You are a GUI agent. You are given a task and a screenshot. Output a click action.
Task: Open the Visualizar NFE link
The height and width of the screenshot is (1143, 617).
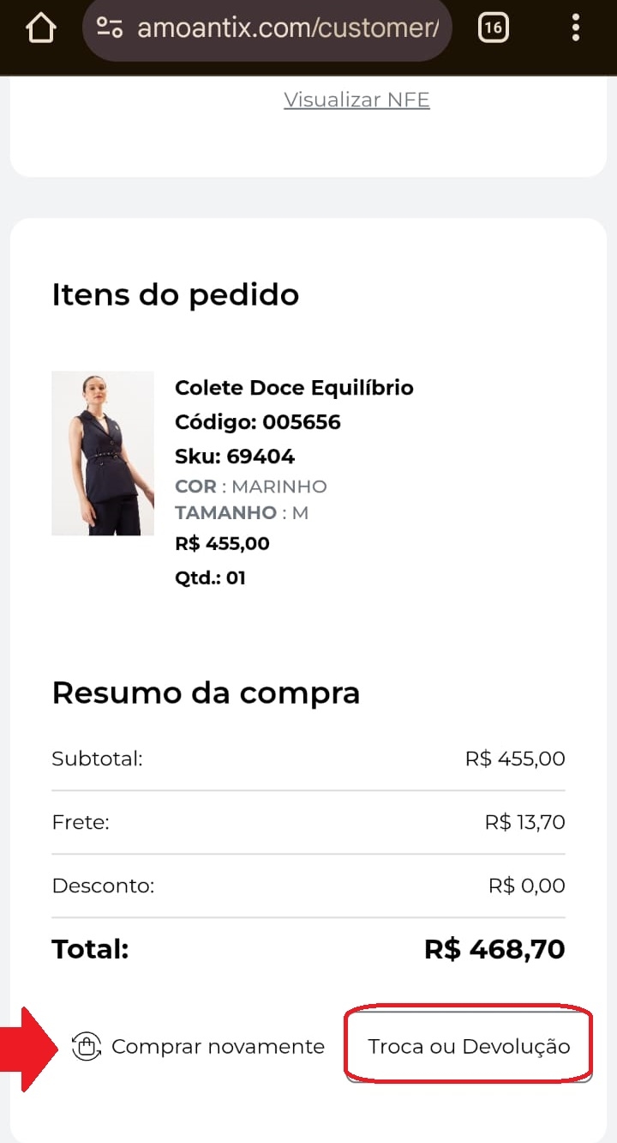click(356, 100)
